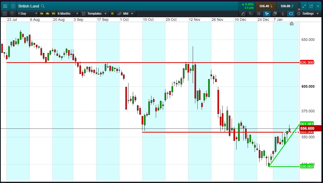Select the 1D quick interval

(53, 14)
